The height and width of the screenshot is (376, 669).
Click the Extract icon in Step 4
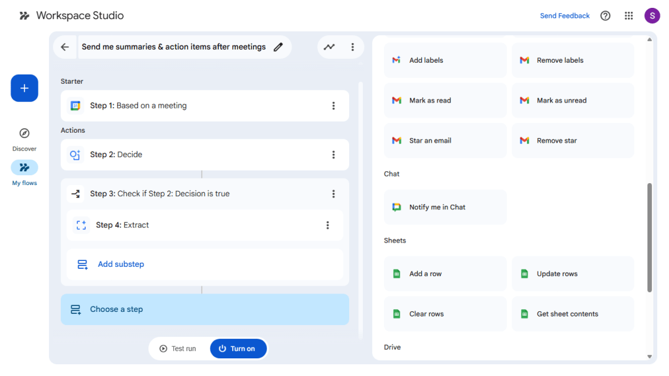(x=81, y=226)
